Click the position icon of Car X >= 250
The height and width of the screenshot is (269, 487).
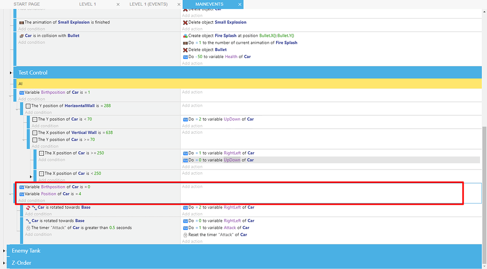[41, 153]
